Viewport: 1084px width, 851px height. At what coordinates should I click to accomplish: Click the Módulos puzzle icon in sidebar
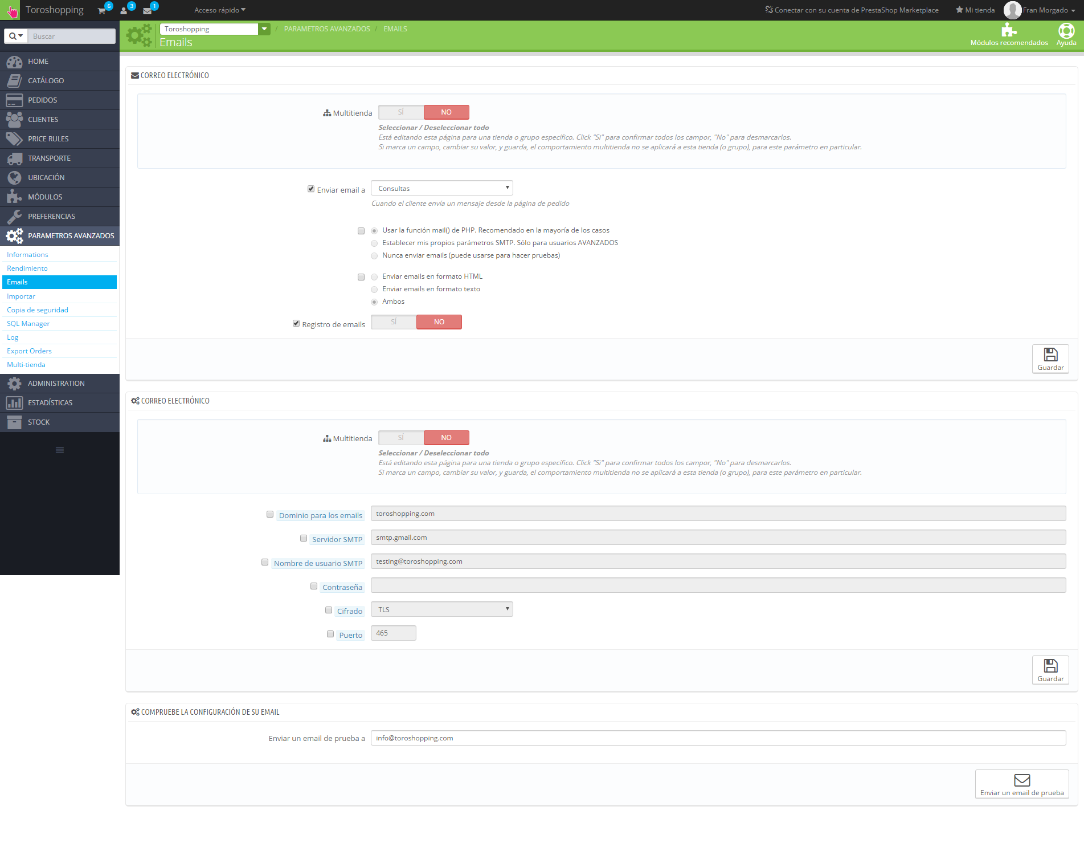coord(14,197)
